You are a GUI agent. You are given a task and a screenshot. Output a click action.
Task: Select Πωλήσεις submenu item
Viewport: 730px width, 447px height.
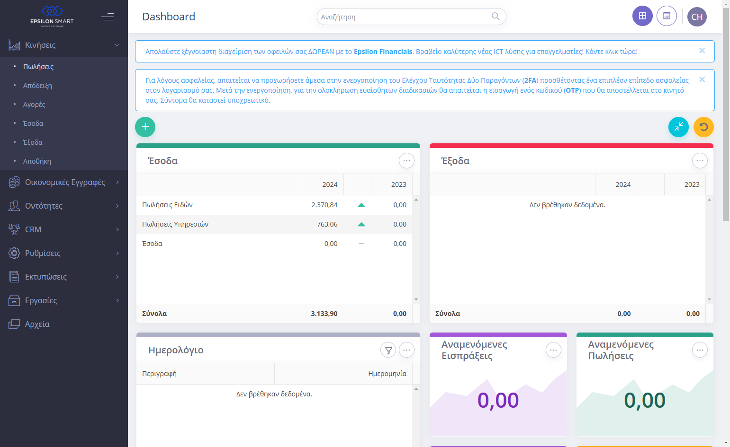coord(64,67)
